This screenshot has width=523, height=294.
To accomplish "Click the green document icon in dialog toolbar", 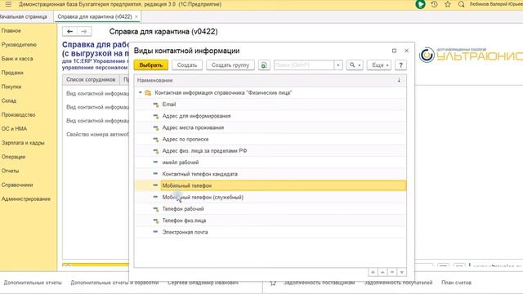I will 264,65.
